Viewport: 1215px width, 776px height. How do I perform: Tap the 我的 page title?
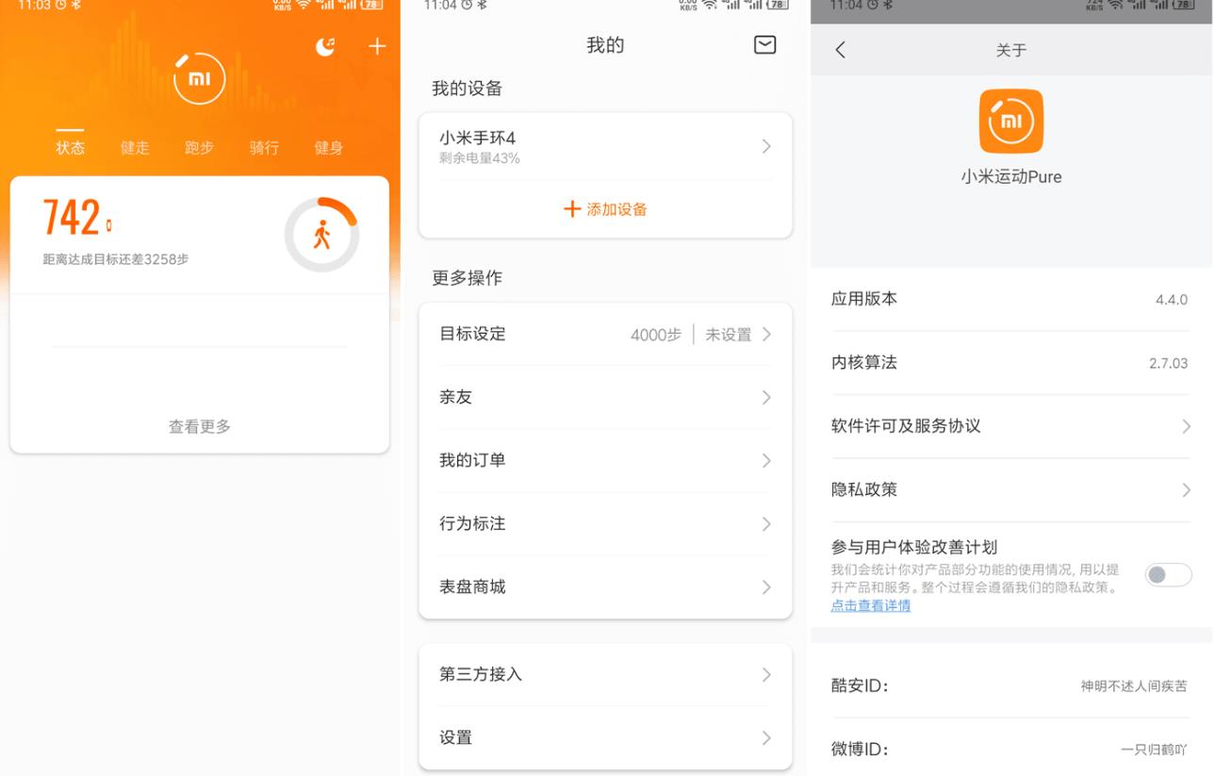605,45
